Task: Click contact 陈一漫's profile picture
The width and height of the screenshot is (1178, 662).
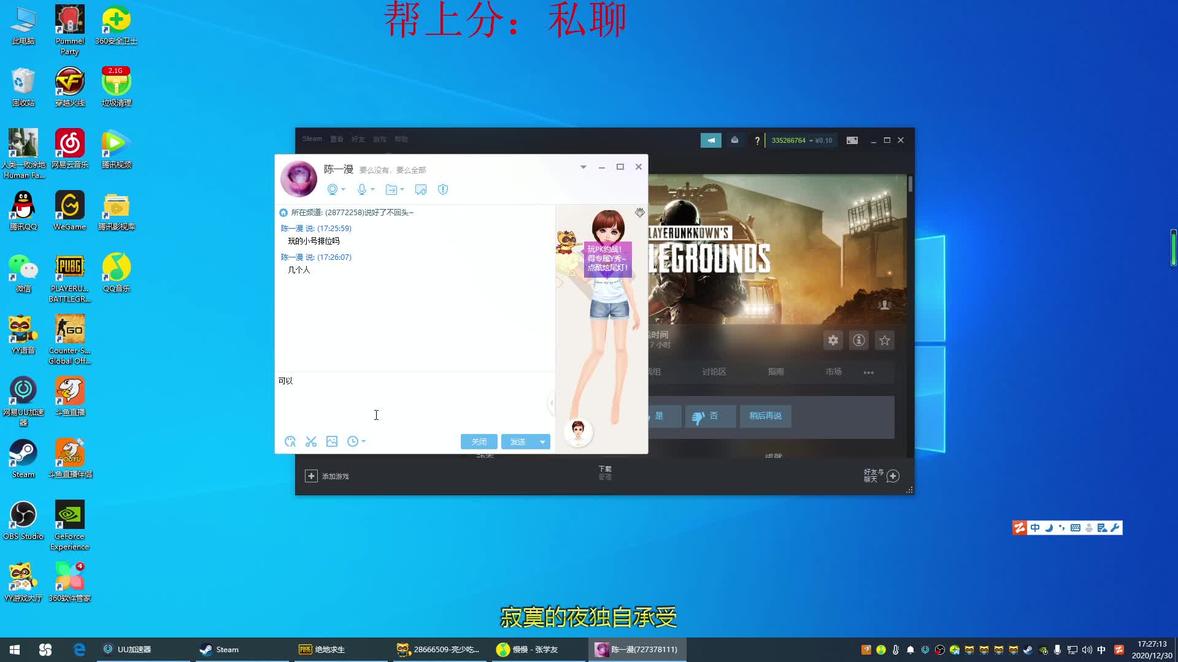Action: [299, 178]
